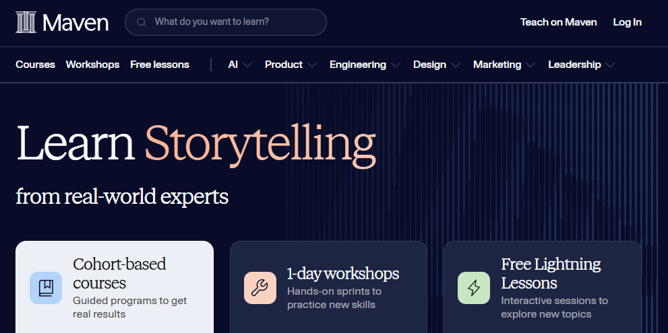Click the blue bookmark book icon
The height and width of the screenshot is (333, 668).
[46, 288]
